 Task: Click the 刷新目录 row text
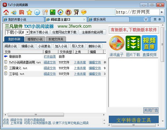(x=15, y=57)
